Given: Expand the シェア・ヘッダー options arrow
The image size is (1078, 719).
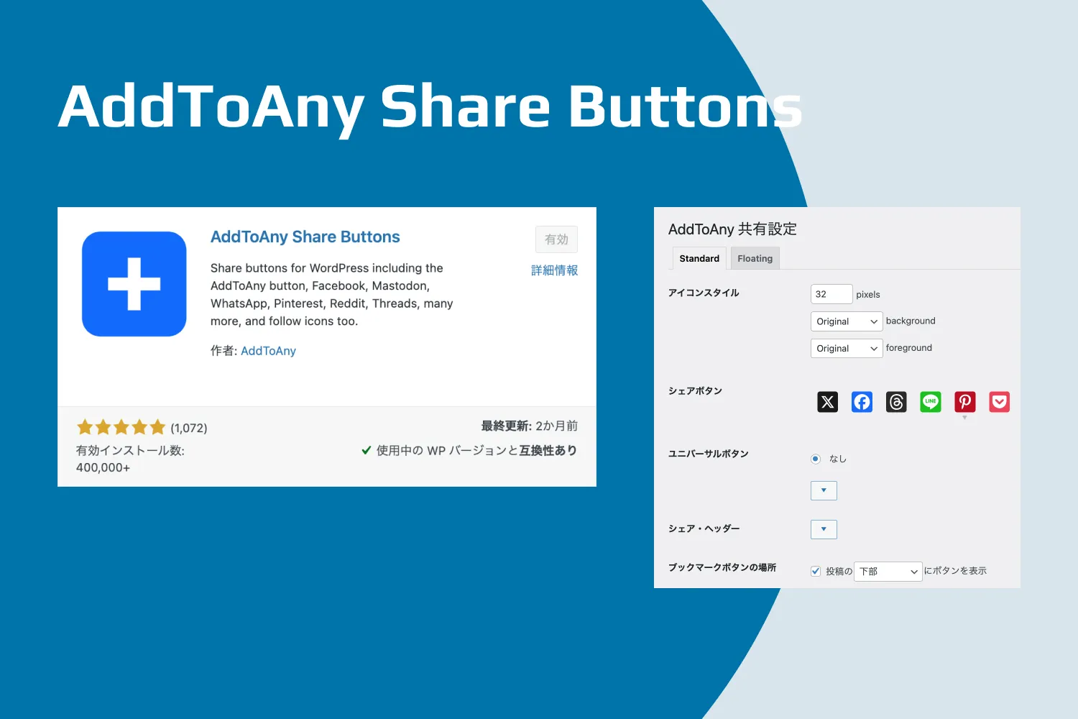Looking at the screenshot, I should (824, 529).
